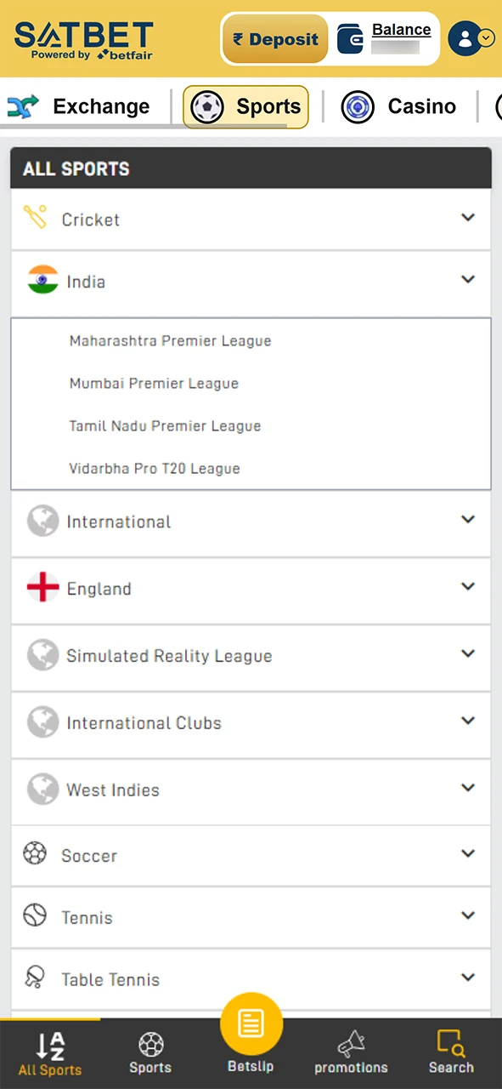Expand the England cricket leagues
The width and height of the screenshot is (502, 1089).
click(x=468, y=587)
